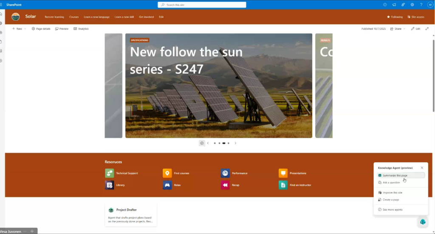The height and width of the screenshot is (234, 435).
Task: Click the Specifications tag on slide
Action: point(139,40)
